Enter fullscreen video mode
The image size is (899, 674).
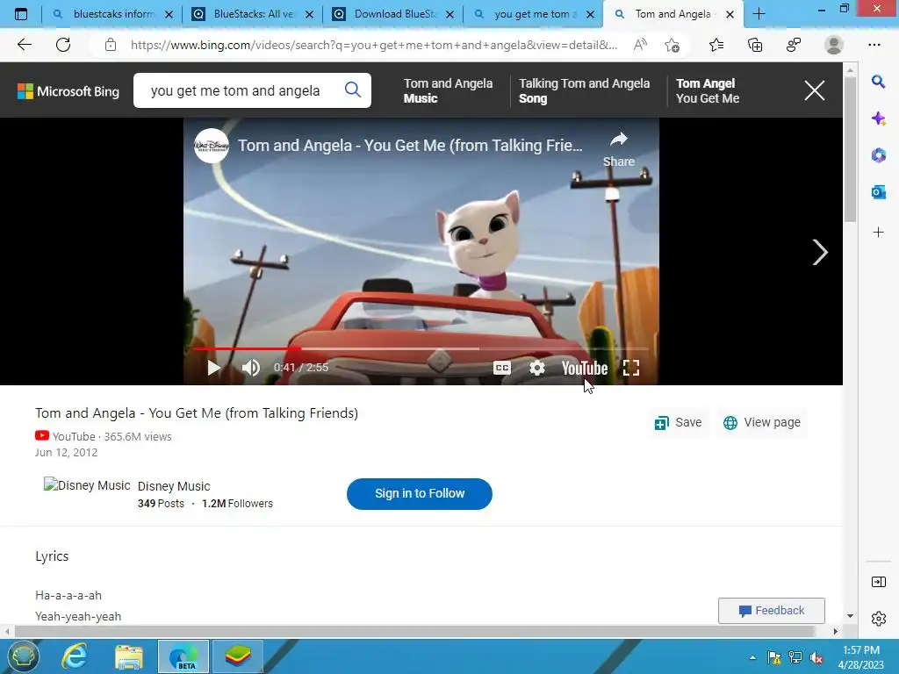click(630, 368)
